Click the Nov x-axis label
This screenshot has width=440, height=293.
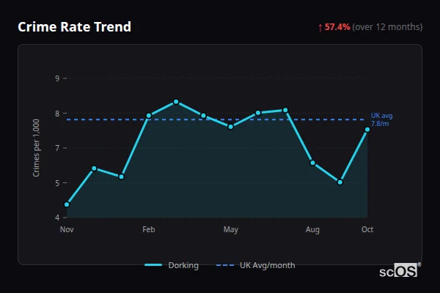(x=67, y=229)
